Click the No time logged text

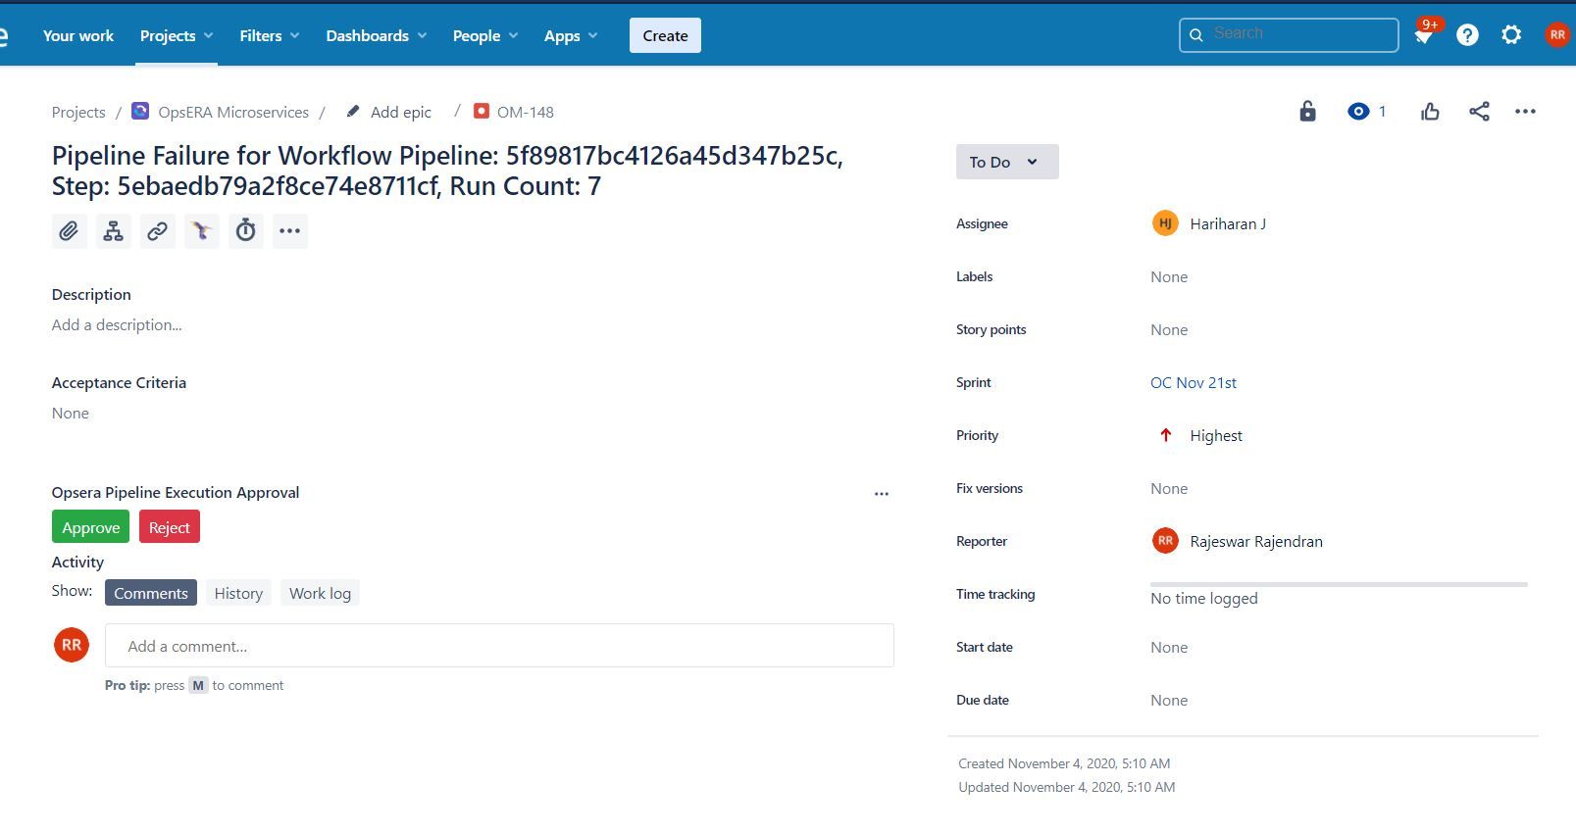[1204, 598]
